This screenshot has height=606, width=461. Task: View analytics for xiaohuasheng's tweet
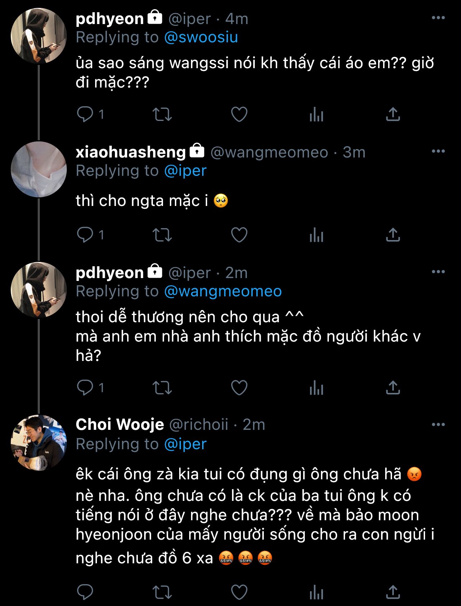click(316, 235)
